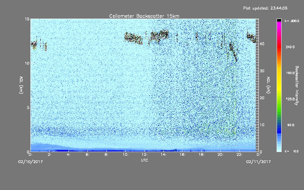Select the start date '02/10/2017'
Viewport: 304px width, 190px height.
pyautogui.click(x=30, y=162)
